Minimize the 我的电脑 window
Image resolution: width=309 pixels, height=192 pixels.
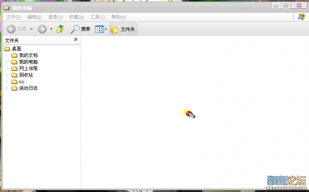tap(276, 6)
